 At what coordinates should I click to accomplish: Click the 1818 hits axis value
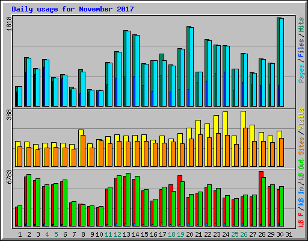(x=10, y=23)
